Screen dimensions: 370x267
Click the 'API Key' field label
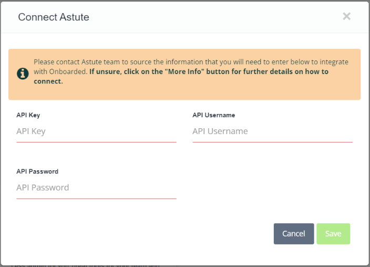click(x=28, y=115)
